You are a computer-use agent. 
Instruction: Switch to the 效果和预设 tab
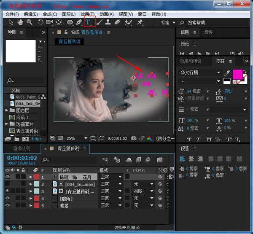[x=191, y=61]
